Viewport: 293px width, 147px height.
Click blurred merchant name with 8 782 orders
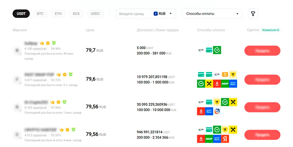click(x=36, y=102)
